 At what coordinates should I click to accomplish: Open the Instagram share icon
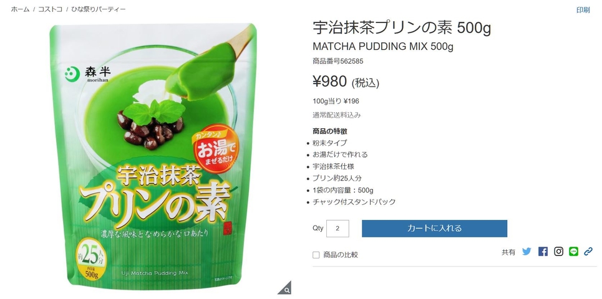(x=558, y=252)
